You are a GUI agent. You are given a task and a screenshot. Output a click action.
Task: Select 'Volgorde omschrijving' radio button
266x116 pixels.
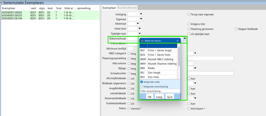[x=142, y=87]
